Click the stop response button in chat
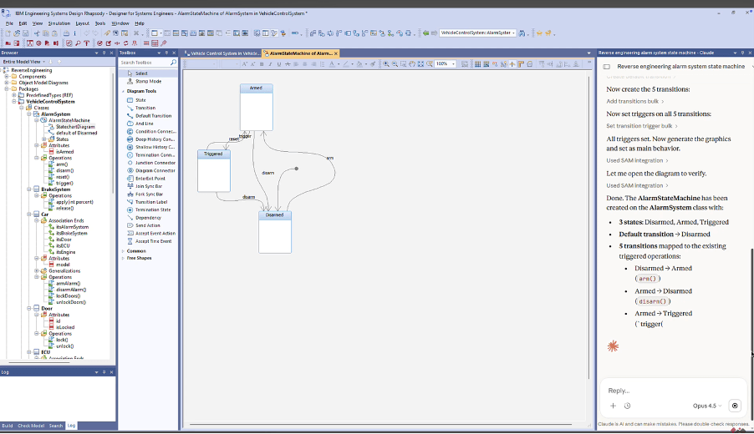754x434 pixels. 735,406
